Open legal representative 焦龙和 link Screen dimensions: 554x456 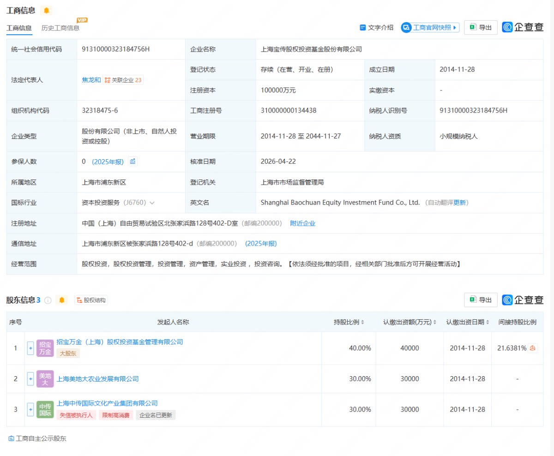click(91, 80)
